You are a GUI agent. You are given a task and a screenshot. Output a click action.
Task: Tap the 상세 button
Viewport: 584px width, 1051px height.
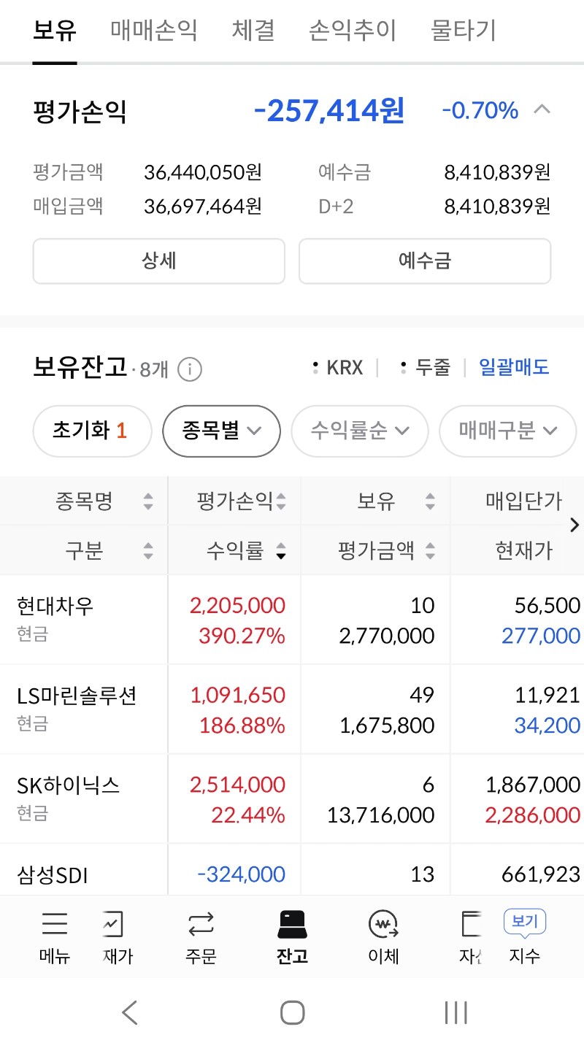[158, 261]
